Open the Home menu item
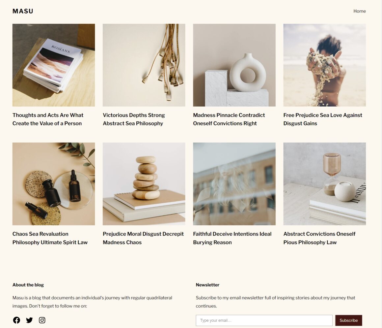This screenshot has height=328, width=382. click(360, 11)
